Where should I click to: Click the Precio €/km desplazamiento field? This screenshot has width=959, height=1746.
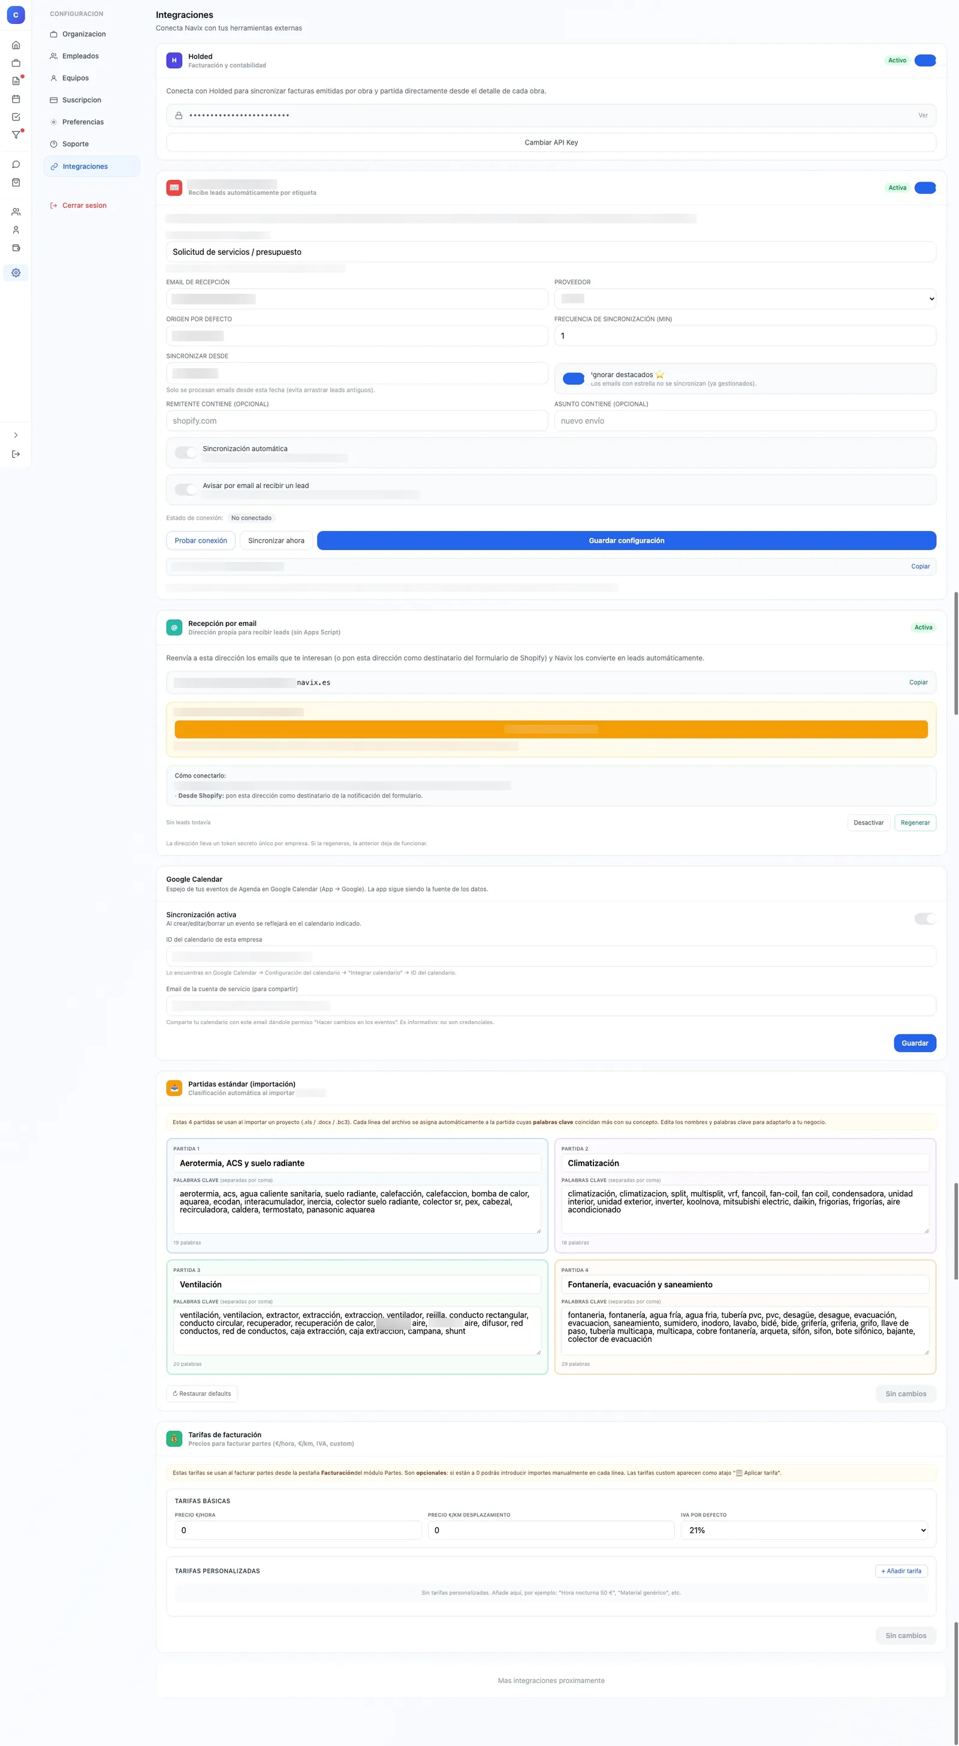point(551,1530)
